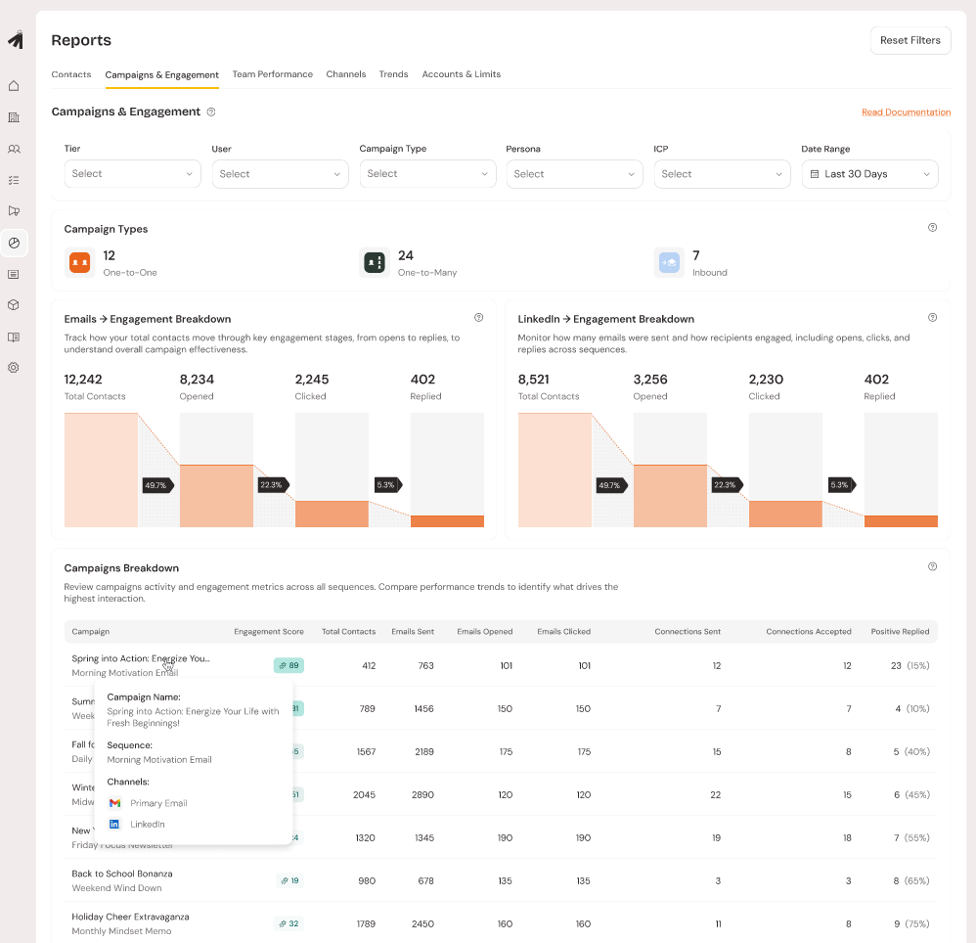Viewport: 976px width, 943px height.
Task: Open the 3D cube icon in sidebar
Action: (14, 305)
